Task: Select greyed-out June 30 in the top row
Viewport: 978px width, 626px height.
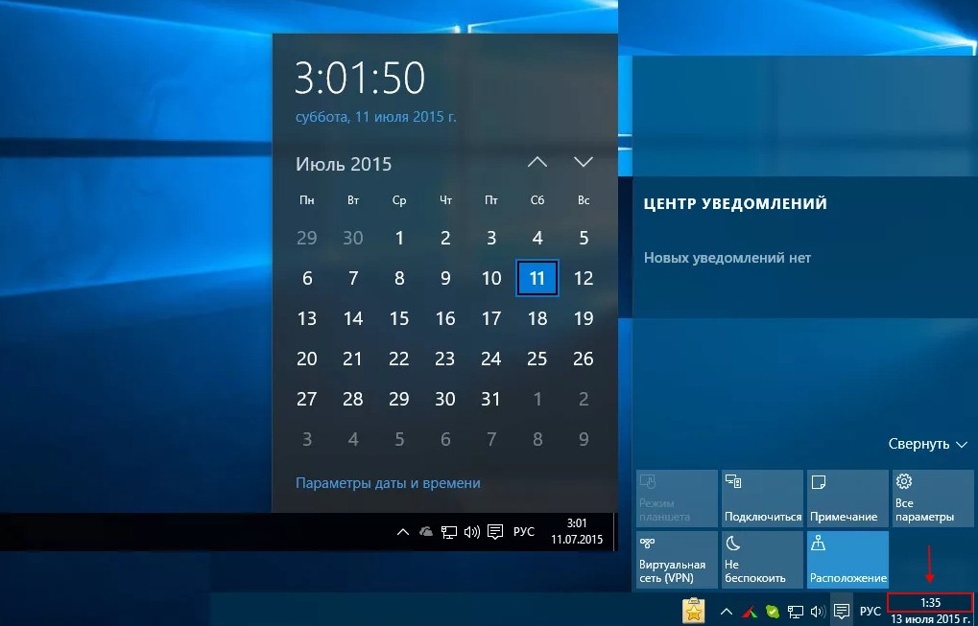Action: 353,238
